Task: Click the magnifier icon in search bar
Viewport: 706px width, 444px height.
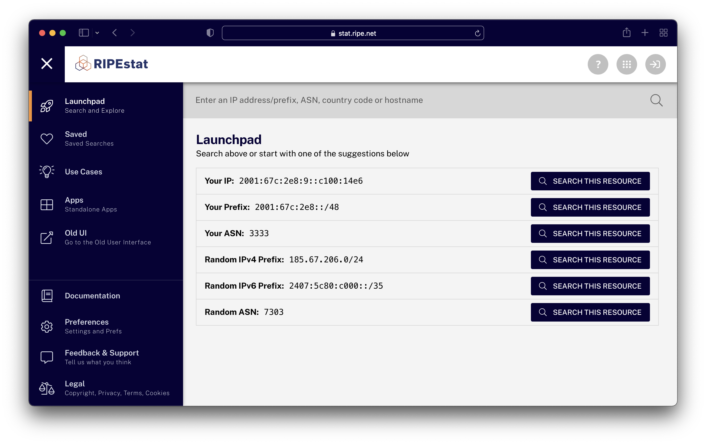Action: pyautogui.click(x=656, y=100)
